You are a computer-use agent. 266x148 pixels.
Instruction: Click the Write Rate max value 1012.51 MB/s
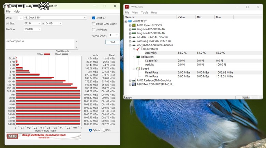224,76
